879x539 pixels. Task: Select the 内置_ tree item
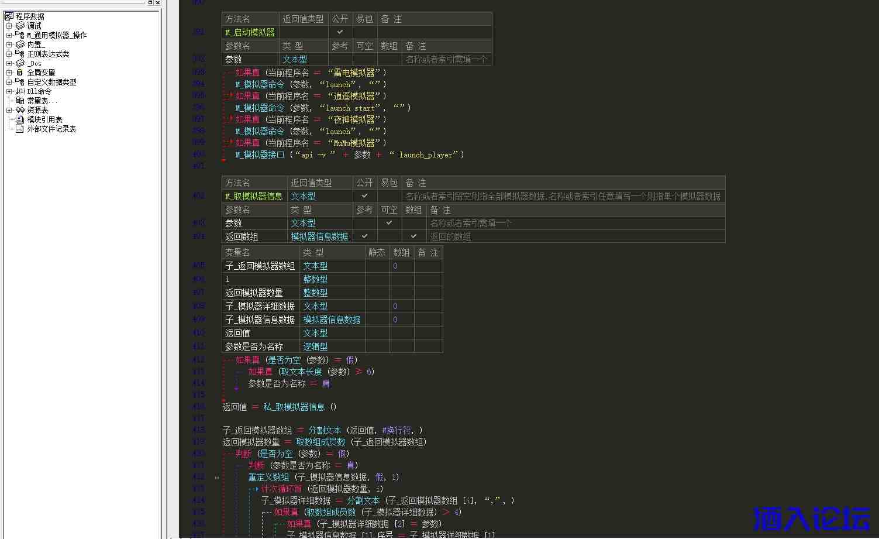[x=36, y=44]
